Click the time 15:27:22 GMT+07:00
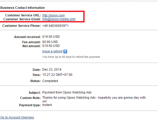Image resolution: width=159 pixels, height=131 pixels. [57, 75]
